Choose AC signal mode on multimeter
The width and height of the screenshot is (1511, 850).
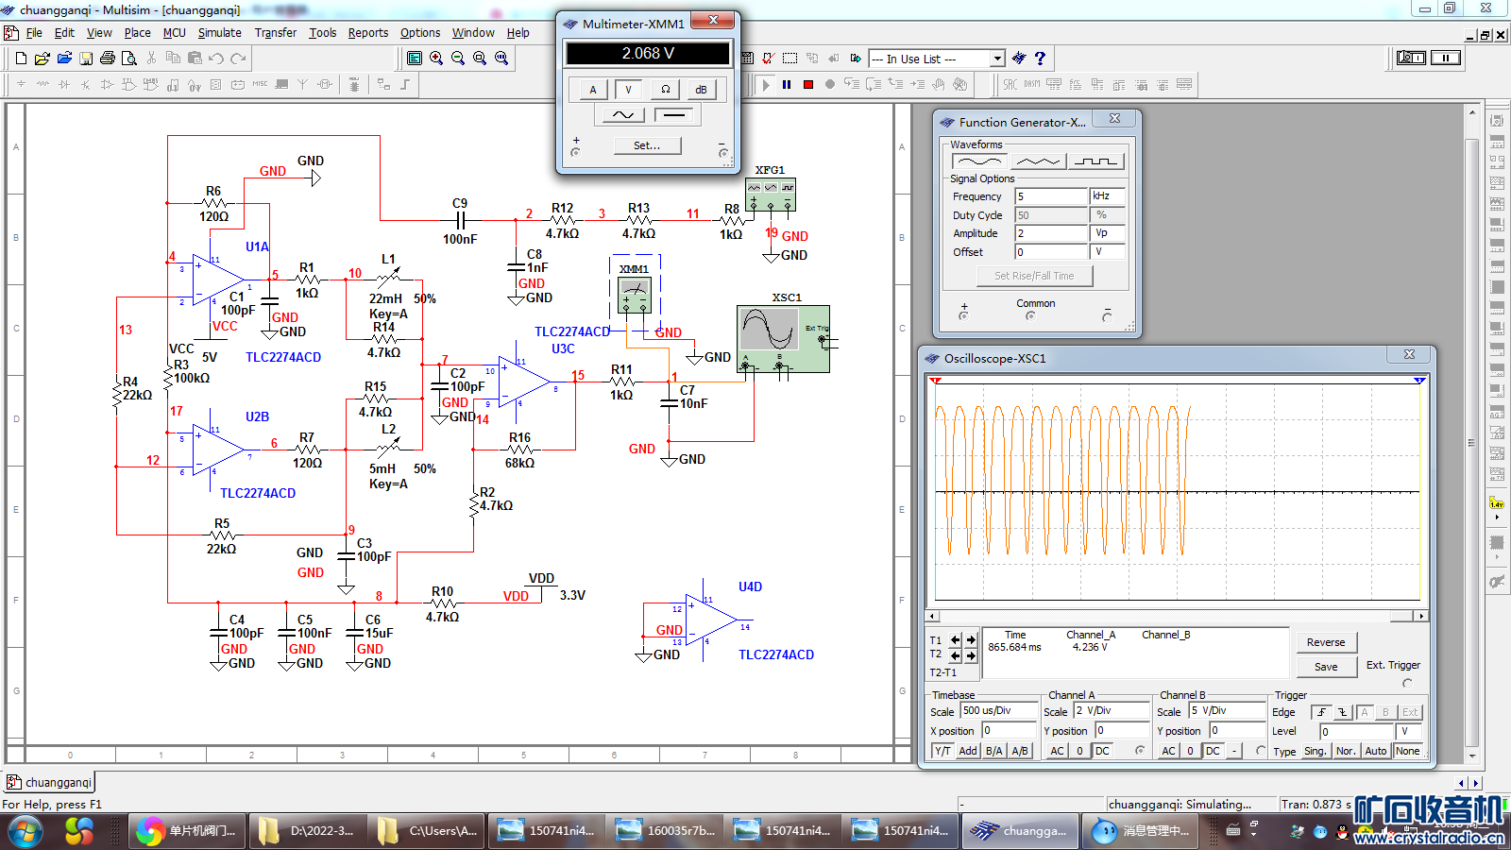623,115
